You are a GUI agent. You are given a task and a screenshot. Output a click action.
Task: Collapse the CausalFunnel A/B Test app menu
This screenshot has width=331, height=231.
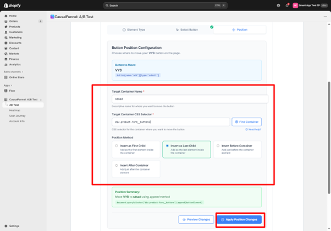click(41, 99)
